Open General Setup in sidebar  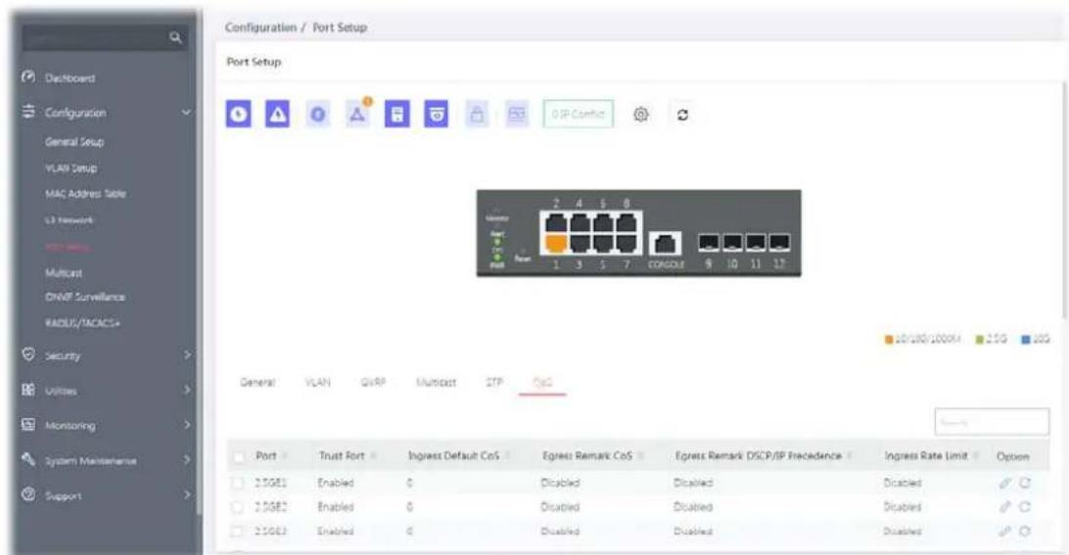pyautogui.click(x=74, y=142)
